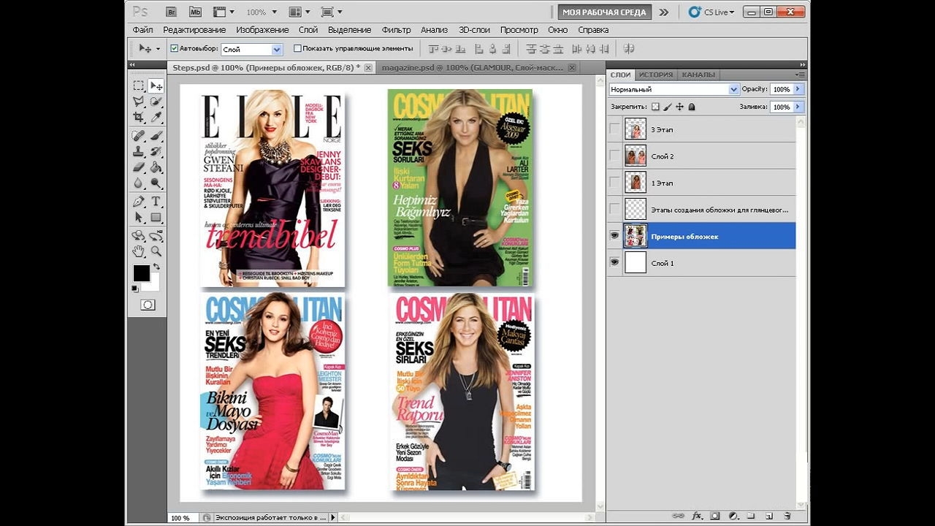Image resolution: width=935 pixels, height=526 pixels.
Task: Open the Заливка slider arrow
Action: (x=798, y=107)
